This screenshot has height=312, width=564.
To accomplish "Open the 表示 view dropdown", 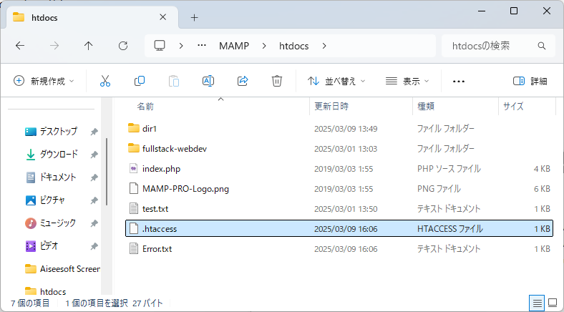I will 407,82.
